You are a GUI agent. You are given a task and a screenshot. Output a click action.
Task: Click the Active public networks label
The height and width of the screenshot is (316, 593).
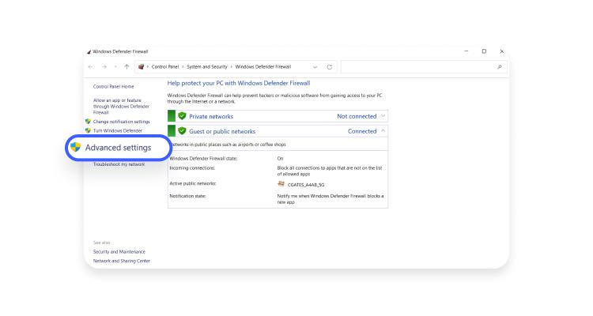(x=193, y=183)
